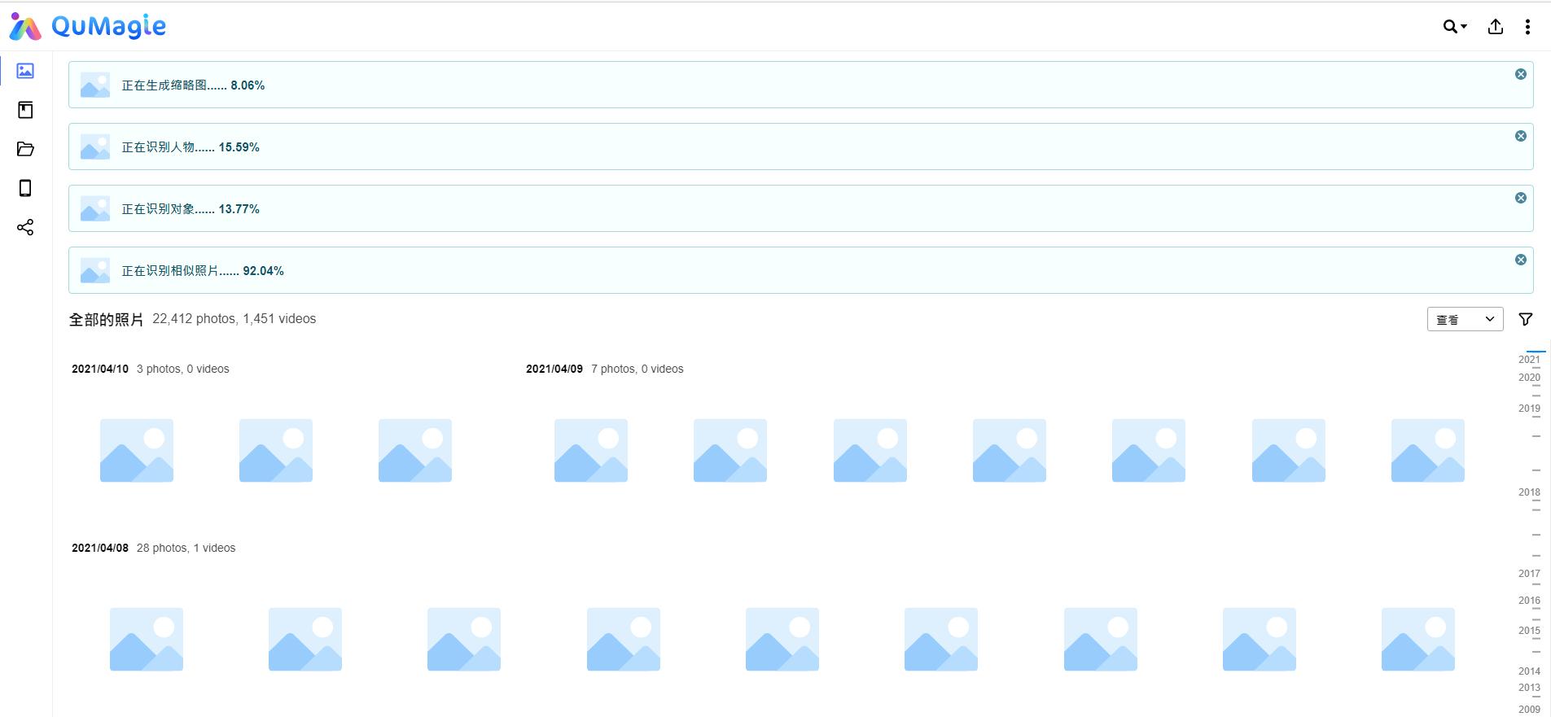Open the three-dot more options menu
The image size is (1551, 717).
coord(1527,27)
